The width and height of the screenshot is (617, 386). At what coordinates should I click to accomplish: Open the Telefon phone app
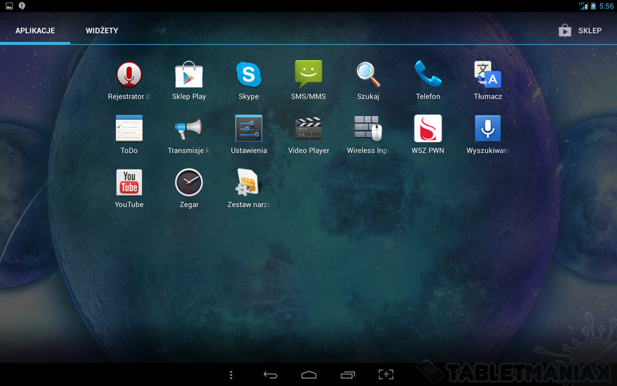pyautogui.click(x=428, y=80)
